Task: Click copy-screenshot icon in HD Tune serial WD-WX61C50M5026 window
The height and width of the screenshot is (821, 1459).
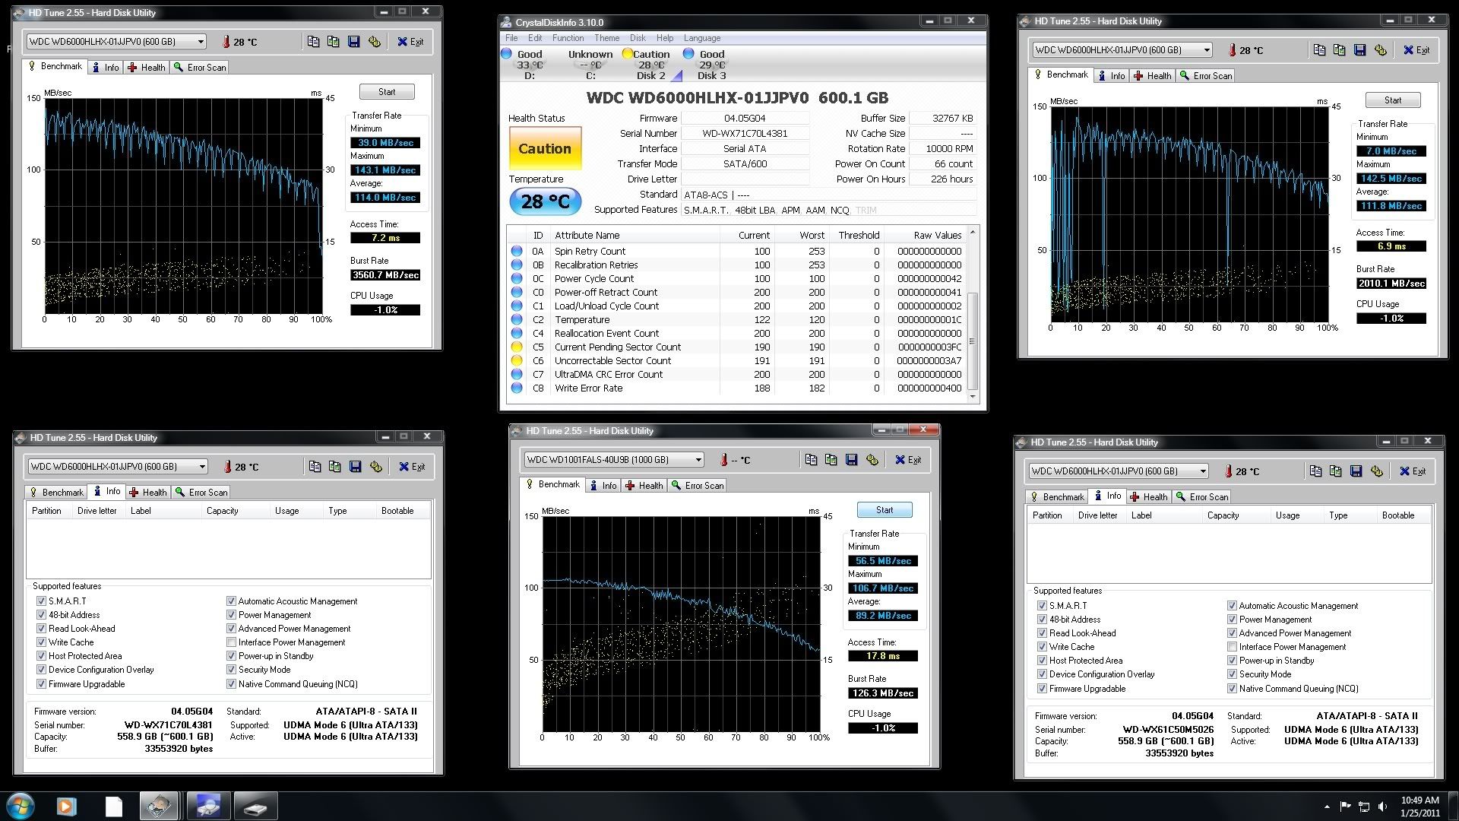Action: click(1335, 471)
